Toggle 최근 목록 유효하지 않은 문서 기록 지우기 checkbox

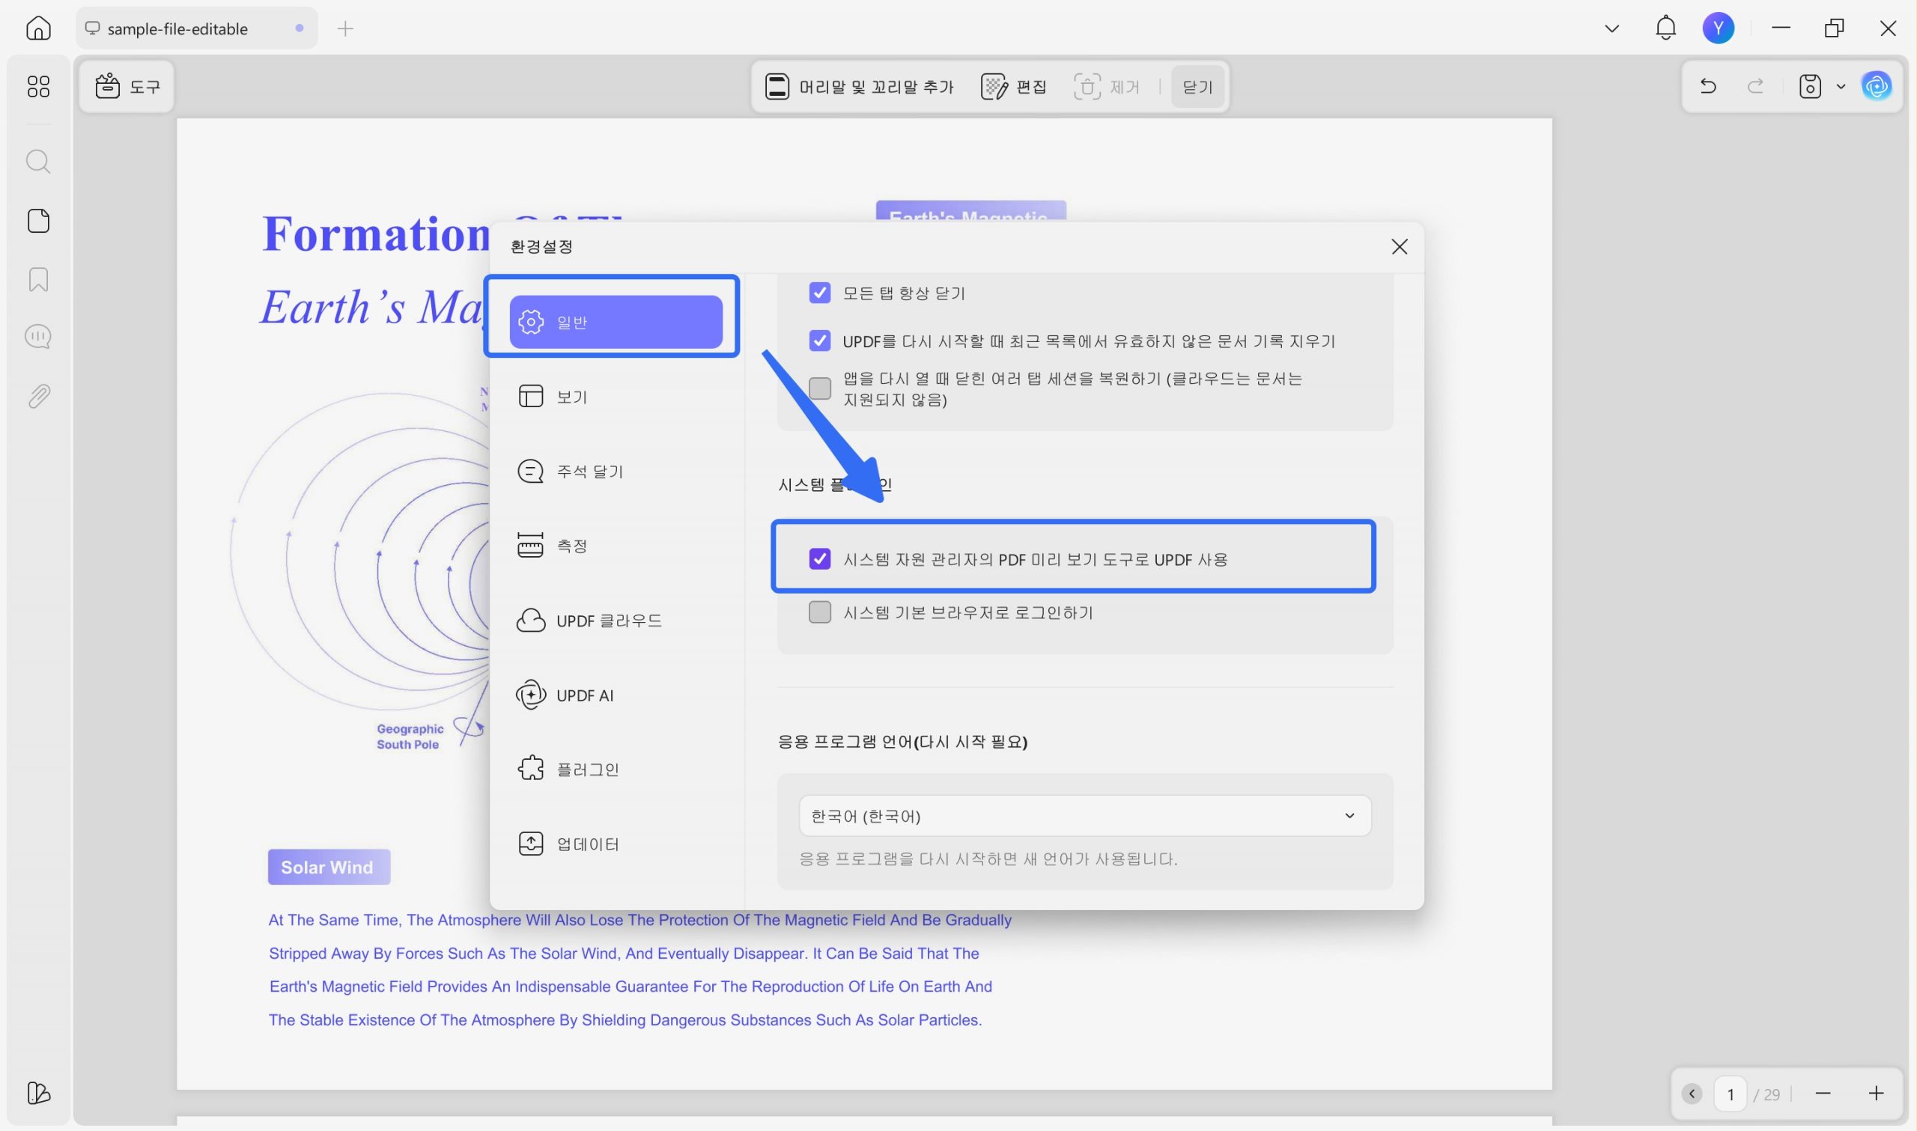click(819, 341)
